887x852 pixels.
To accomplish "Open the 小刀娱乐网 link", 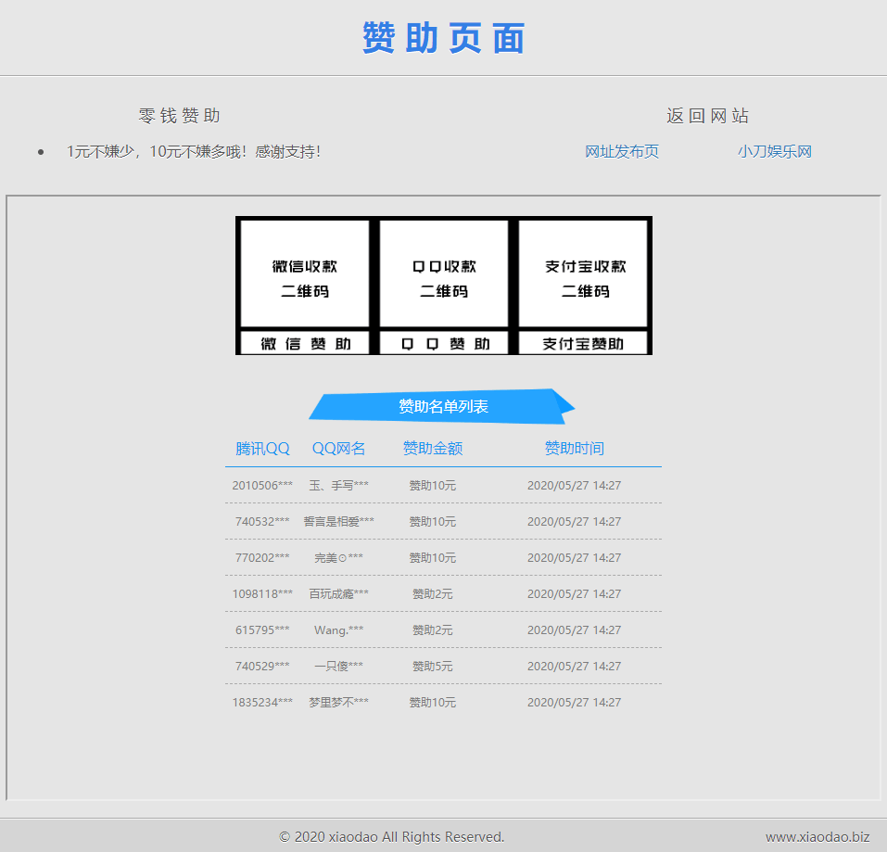I will 775,151.
